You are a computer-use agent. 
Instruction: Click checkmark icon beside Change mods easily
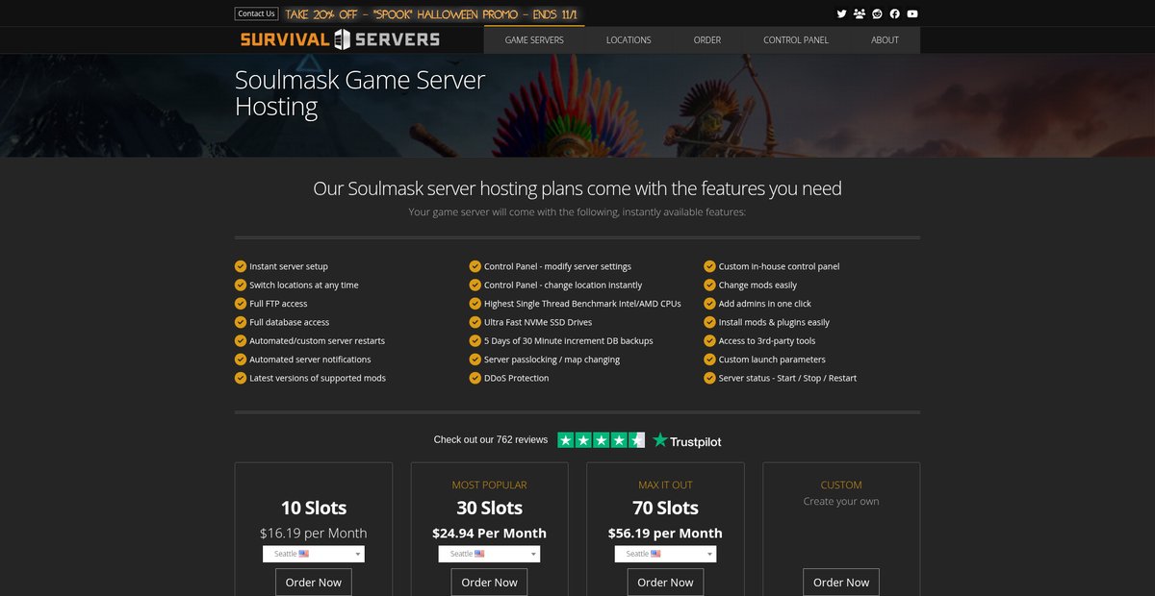pos(710,285)
